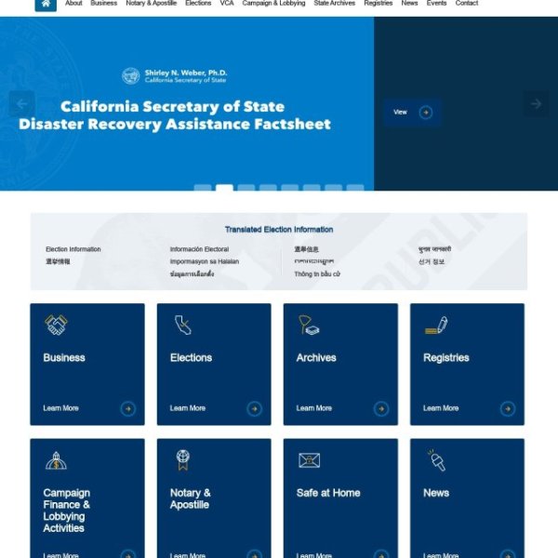Go to the Home icon in navigation
The height and width of the screenshot is (558, 558).
point(46,5)
